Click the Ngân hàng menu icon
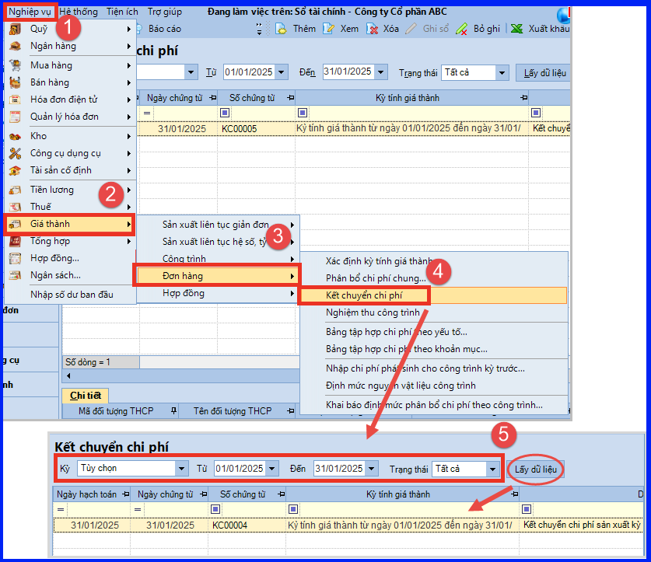Viewport: 651px width, 562px height. [x=15, y=46]
